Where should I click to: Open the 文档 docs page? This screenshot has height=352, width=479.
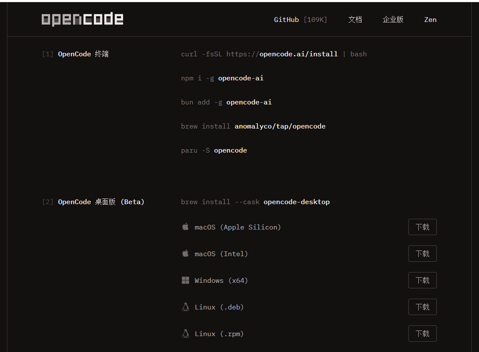pyautogui.click(x=355, y=20)
